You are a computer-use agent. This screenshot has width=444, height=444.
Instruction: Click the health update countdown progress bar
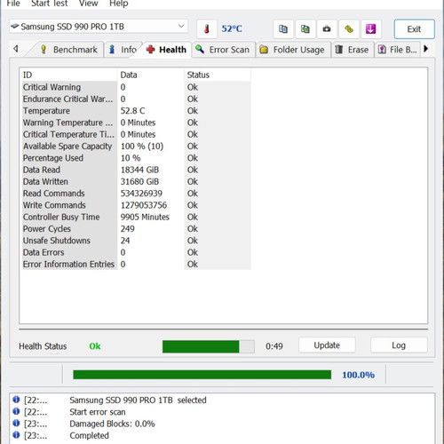(209, 346)
